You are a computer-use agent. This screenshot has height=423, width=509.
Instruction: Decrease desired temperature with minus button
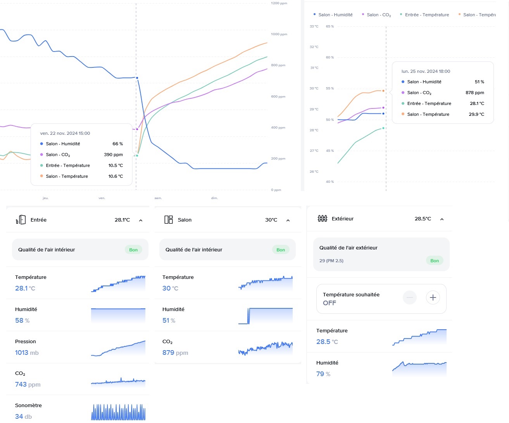(x=410, y=297)
